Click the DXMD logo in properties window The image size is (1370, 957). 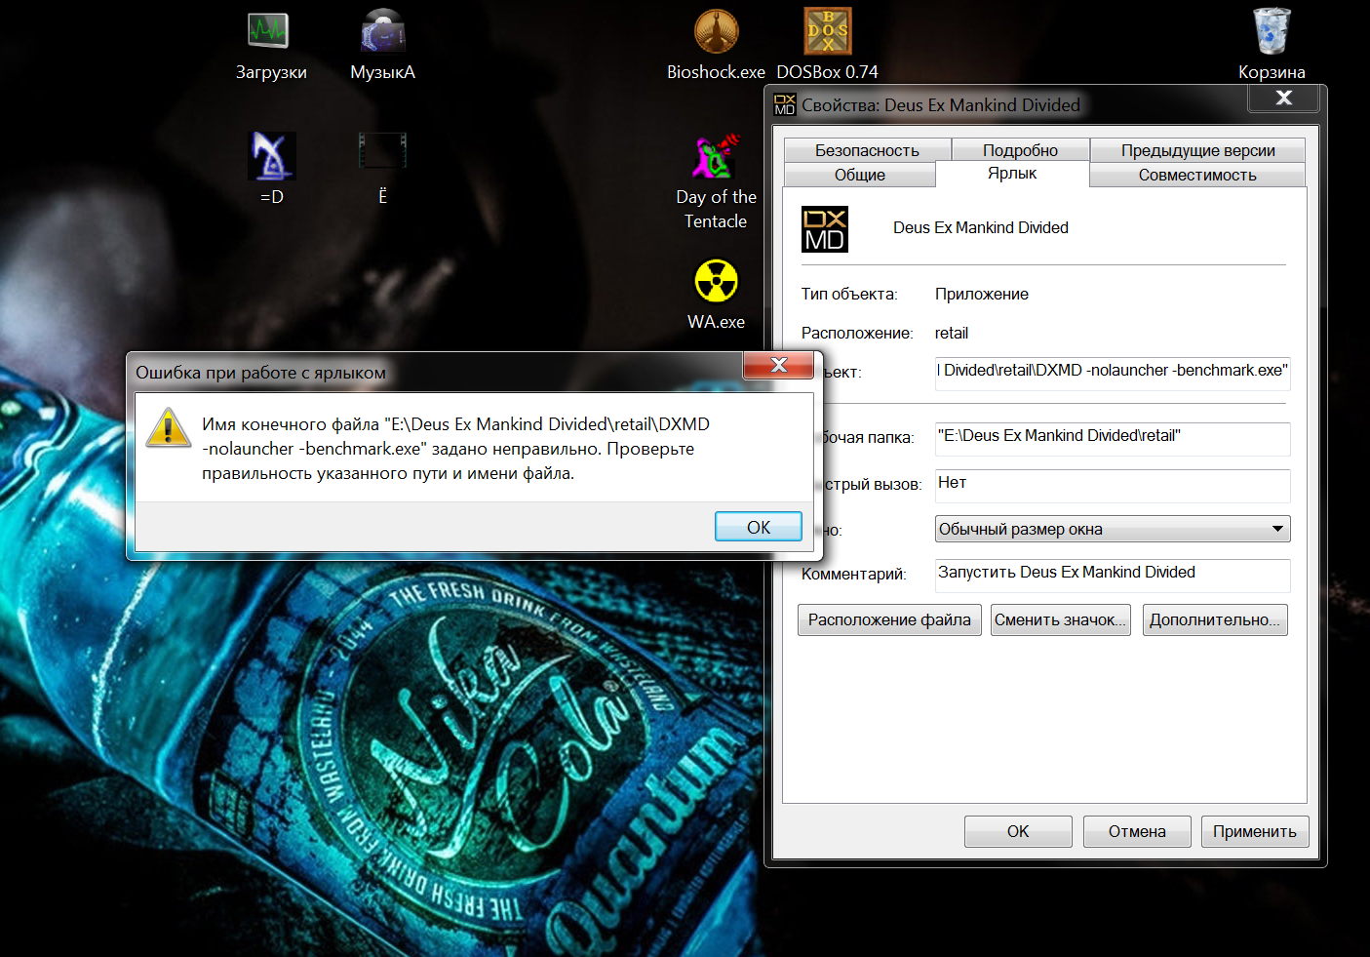click(825, 229)
